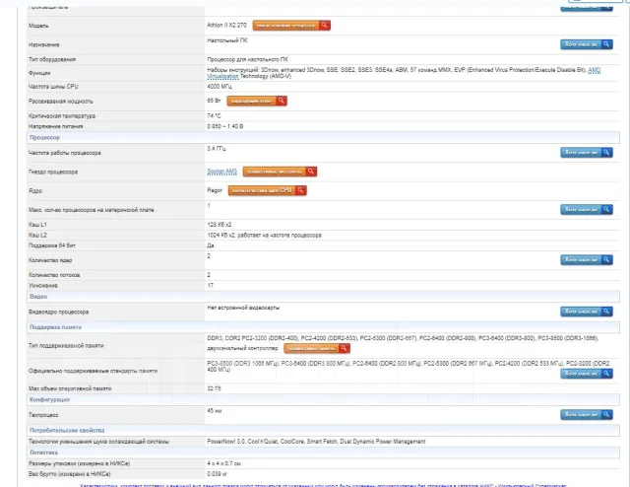The width and height of the screenshot is (630, 487).
Task: Select the max memory value 32 ГБ
Action: tap(214, 388)
